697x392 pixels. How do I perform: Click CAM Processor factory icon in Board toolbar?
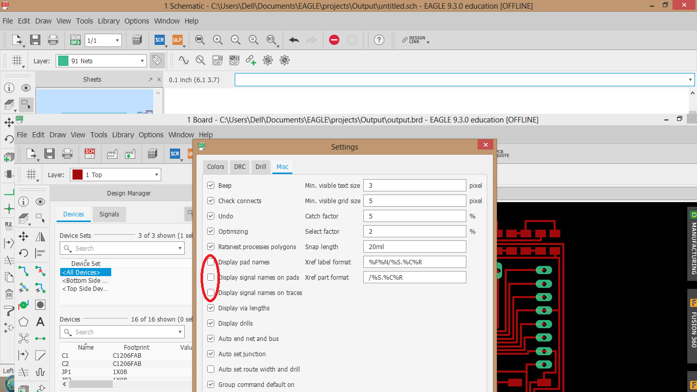[x=112, y=154]
